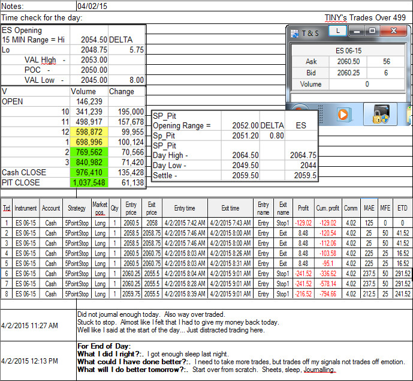Select cumulative profit -95.1 in trade 5
413x381 pixels.
[328, 263]
